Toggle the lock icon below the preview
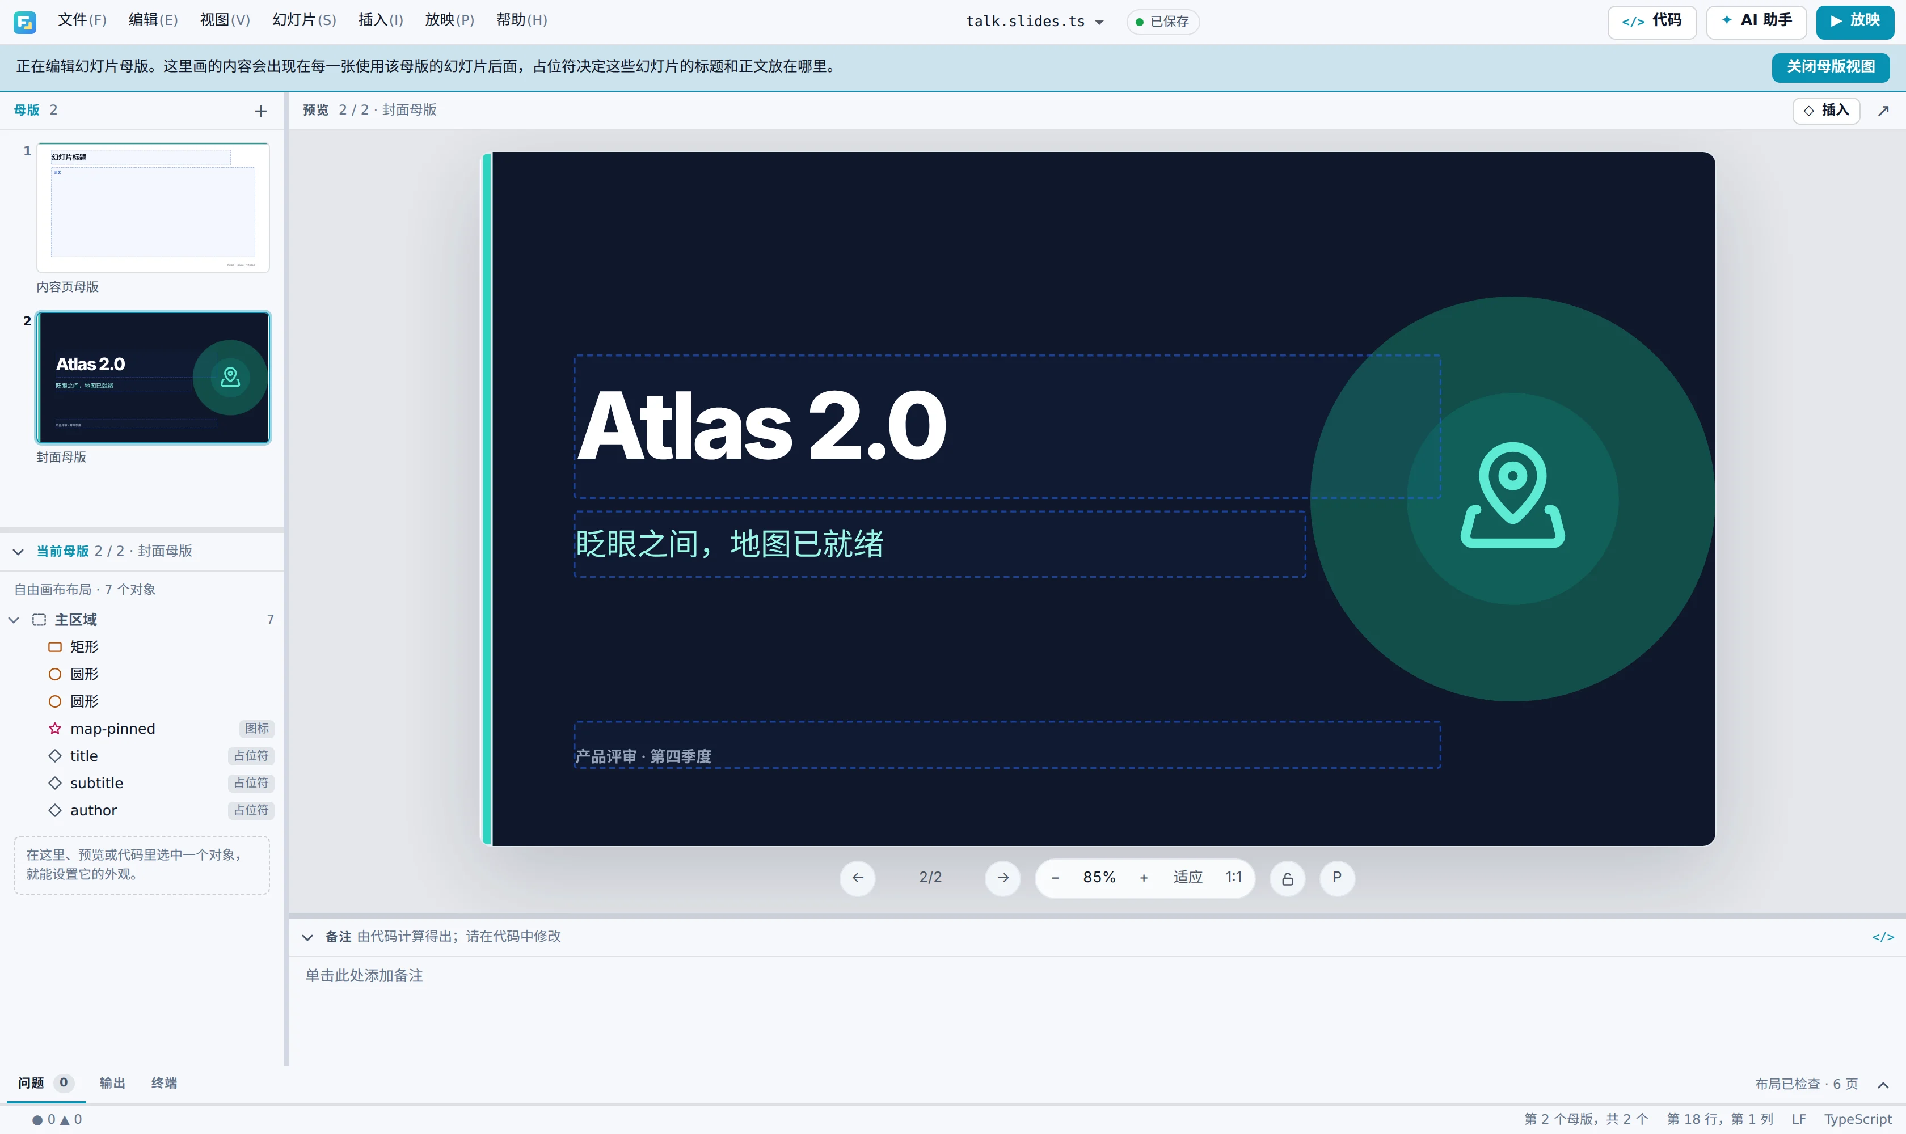Viewport: 1906px width, 1134px height. click(1288, 878)
